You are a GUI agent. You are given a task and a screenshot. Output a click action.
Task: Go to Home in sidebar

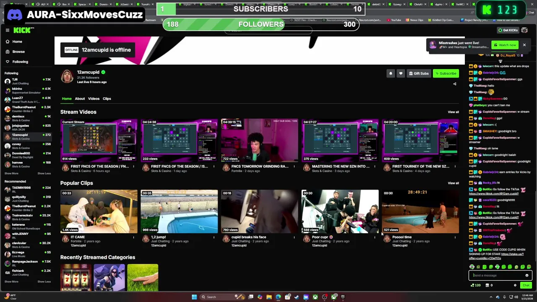[x=14, y=42]
